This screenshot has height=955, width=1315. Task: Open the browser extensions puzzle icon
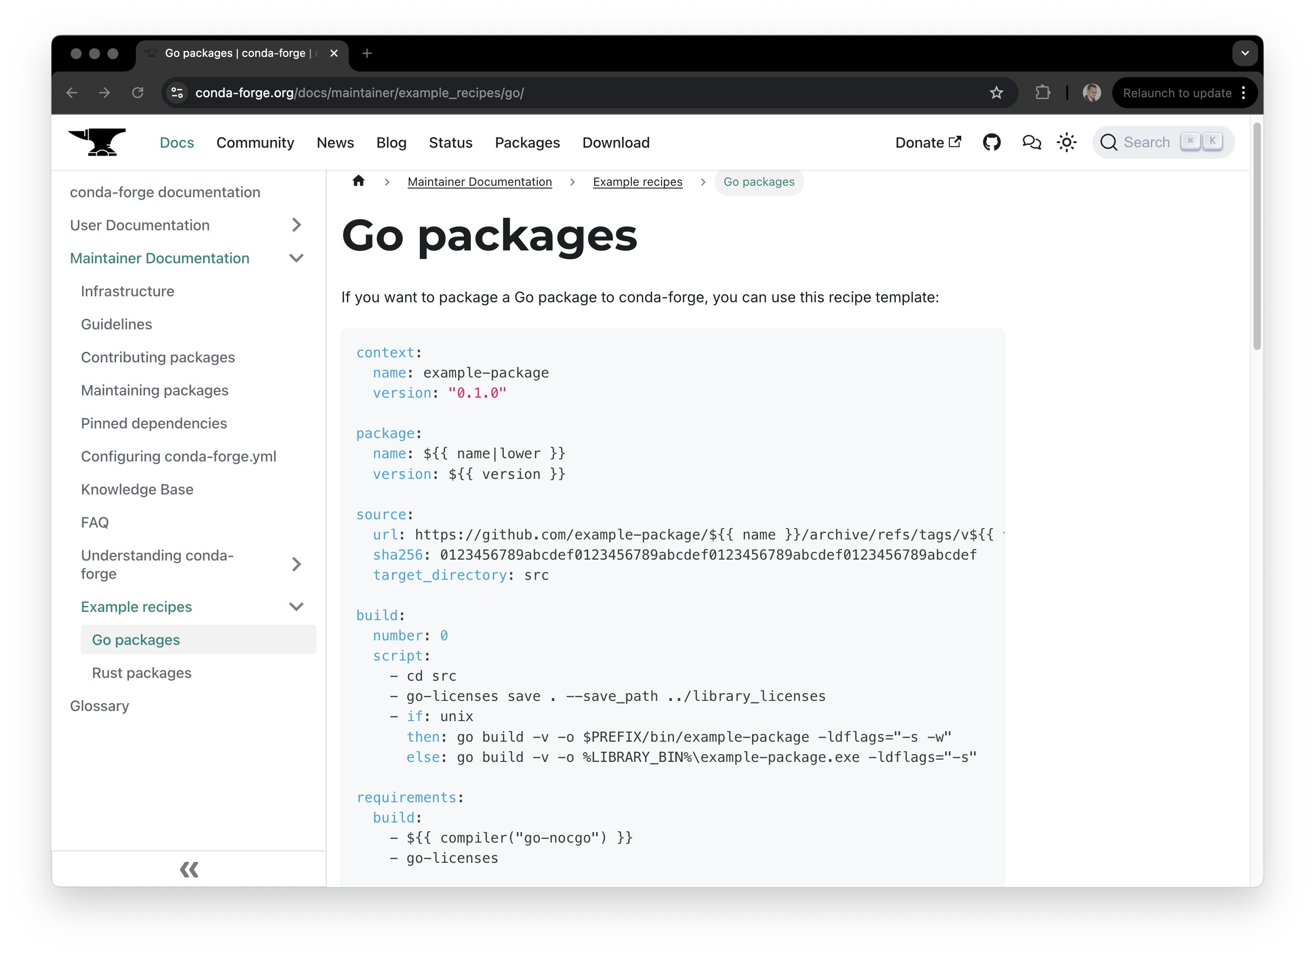click(x=1042, y=93)
